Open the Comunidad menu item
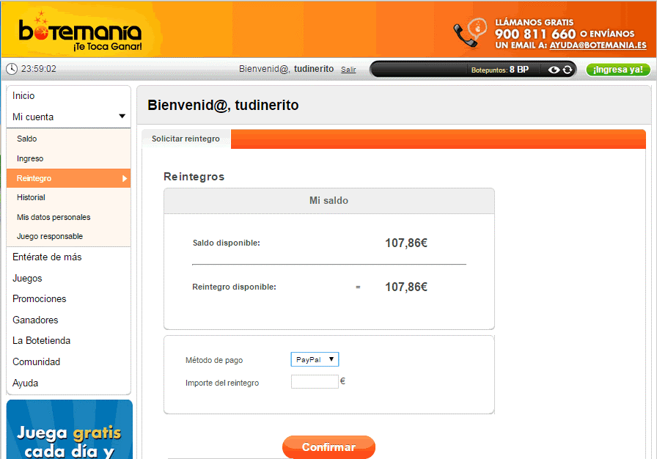The width and height of the screenshot is (657, 459). pyautogui.click(x=36, y=361)
